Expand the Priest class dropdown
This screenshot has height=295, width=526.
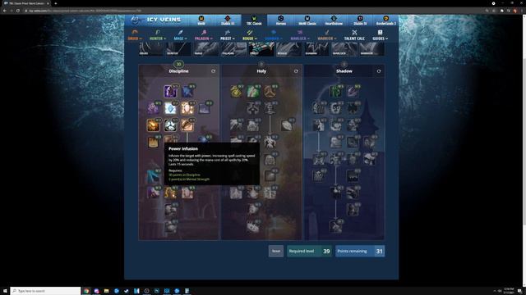click(x=228, y=34)
